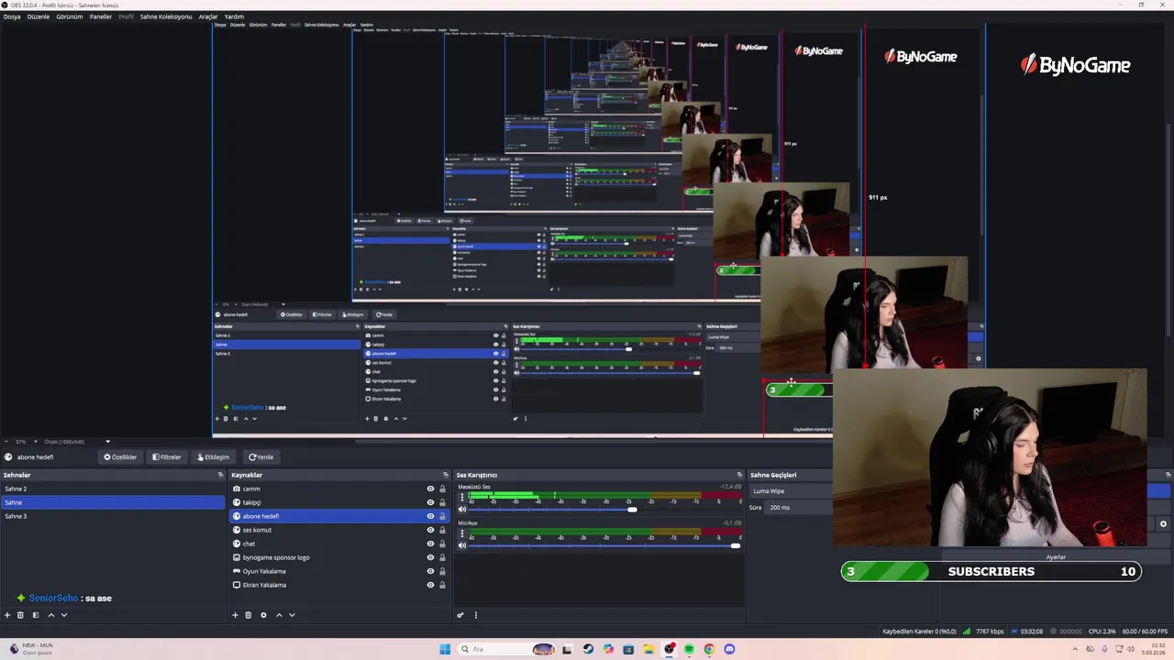Open Spotify from the taskbar

point(689,649)
